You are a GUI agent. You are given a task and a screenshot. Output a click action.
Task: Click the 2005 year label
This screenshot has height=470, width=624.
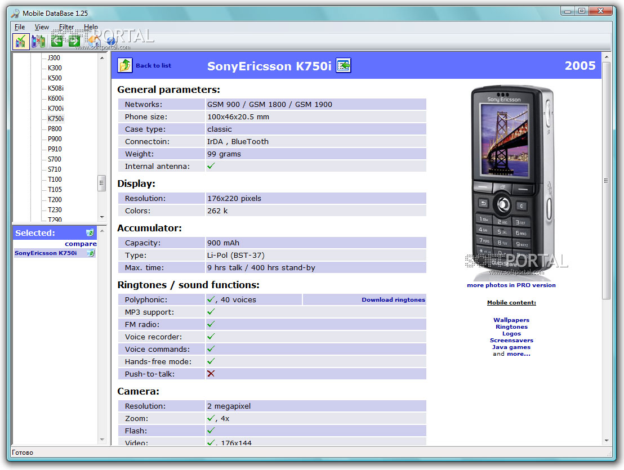[580, 66]
